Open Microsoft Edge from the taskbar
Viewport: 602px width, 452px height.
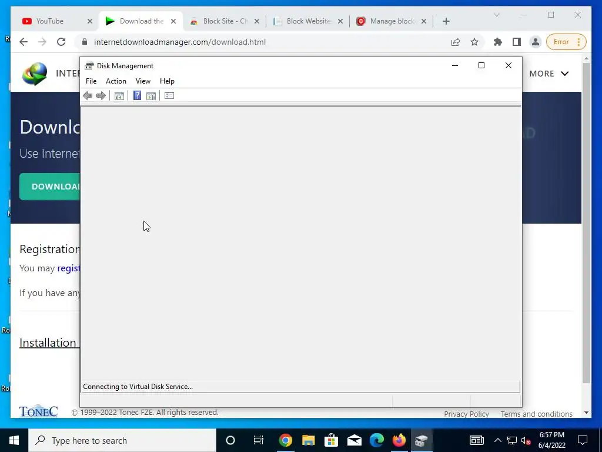pos(377,440)
